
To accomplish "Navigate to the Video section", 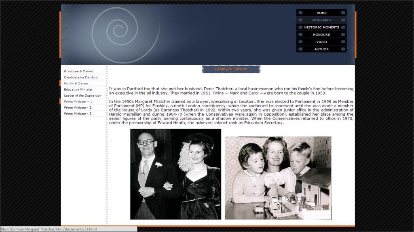I will [321, 42].
